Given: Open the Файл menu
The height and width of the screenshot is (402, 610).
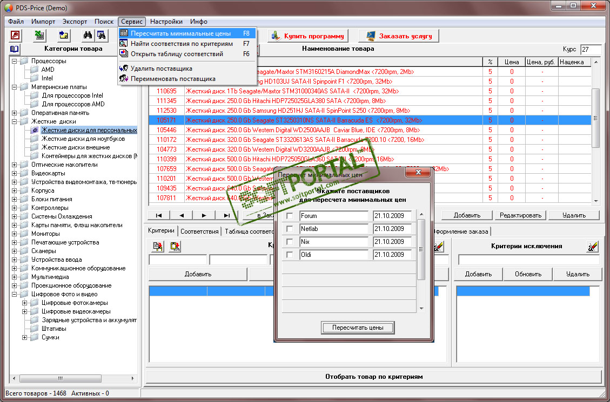Looking at the screenshot, I should tap(16, 22).
